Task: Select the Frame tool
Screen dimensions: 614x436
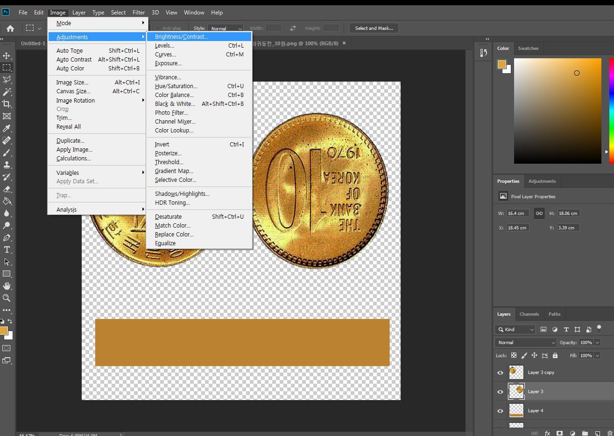Action: coord(7,116)
